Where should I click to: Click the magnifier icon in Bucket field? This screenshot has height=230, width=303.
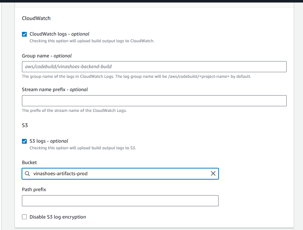[x=27, y=173]
